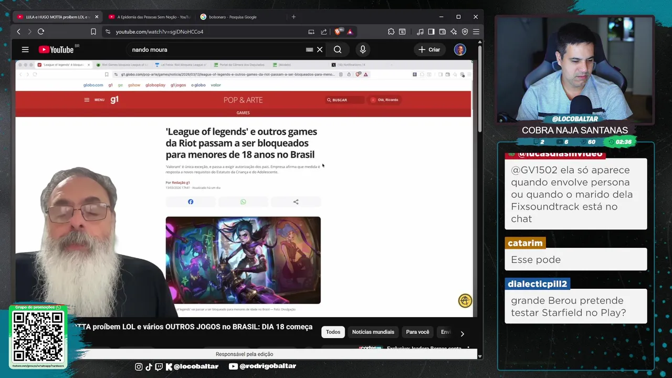
Task: Show more filter chips with the right chevron
Action: pos(462,333)
